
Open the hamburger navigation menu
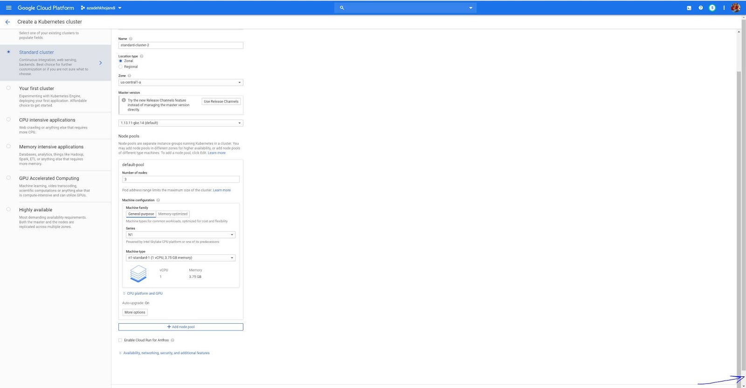tap(8, 8)
